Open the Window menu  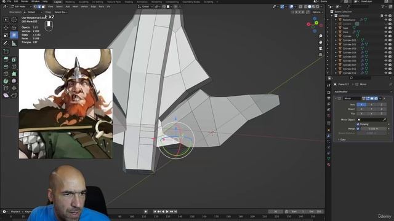[x=36, y=1]
